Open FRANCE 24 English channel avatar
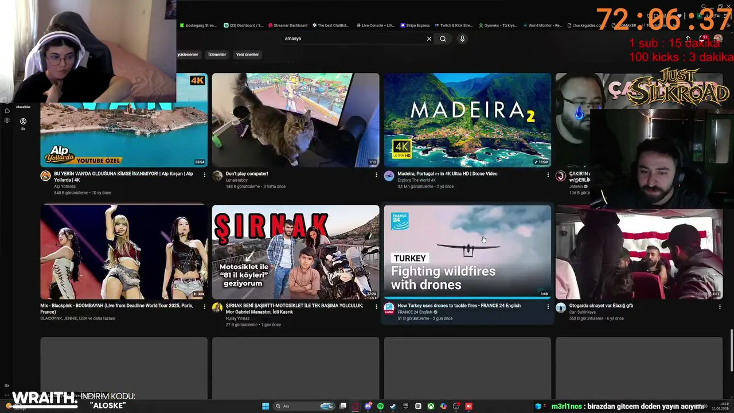 (389, 307)
